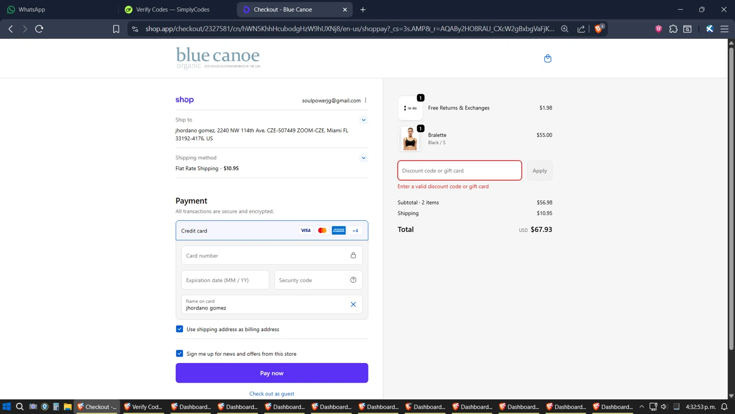Screen dimensions: 735x414
Task: Click Check out as guest link
Action: (272, 393)
